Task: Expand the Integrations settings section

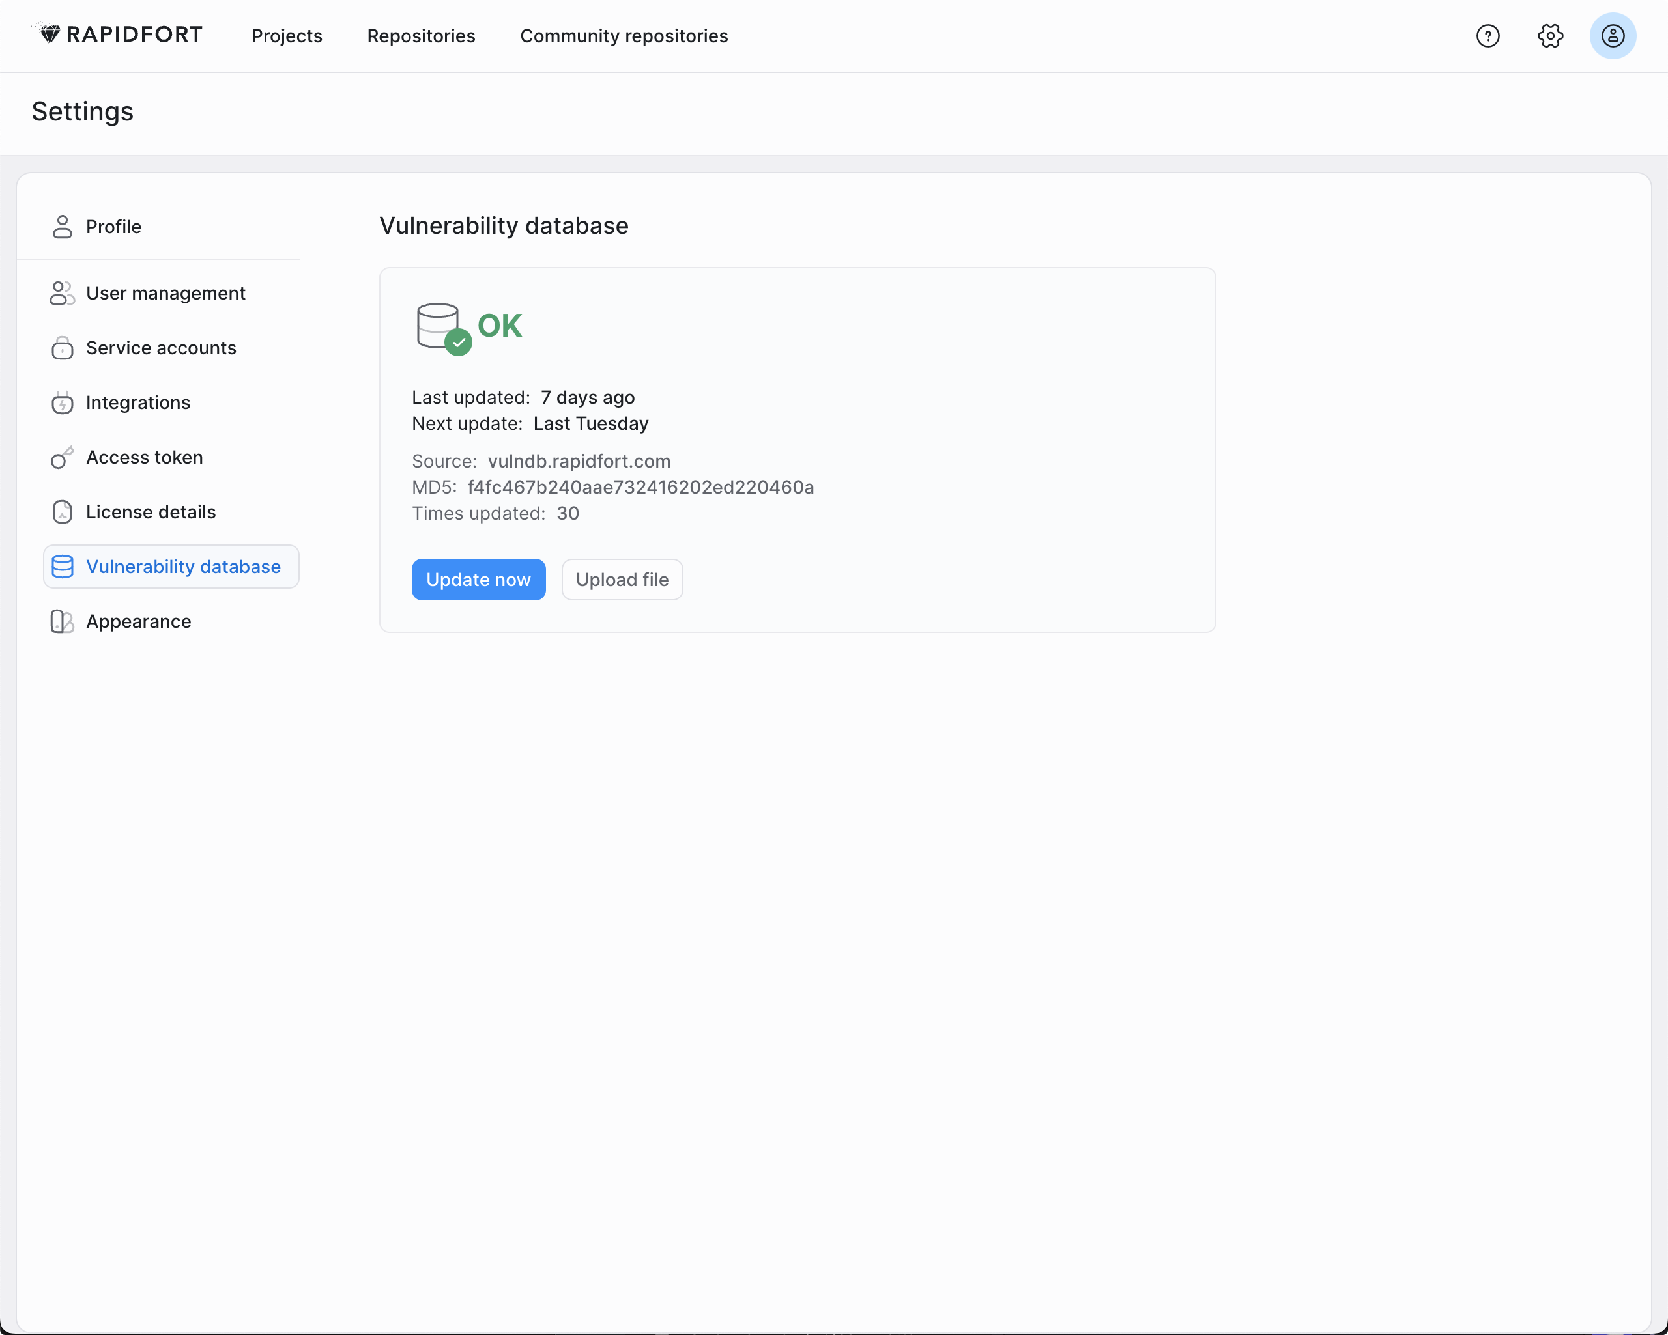Action: (137, 403)
